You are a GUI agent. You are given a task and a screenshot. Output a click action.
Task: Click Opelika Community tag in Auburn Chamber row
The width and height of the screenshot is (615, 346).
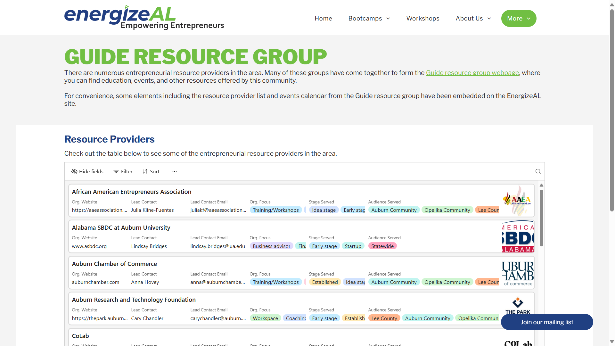(x=447, y=282)
